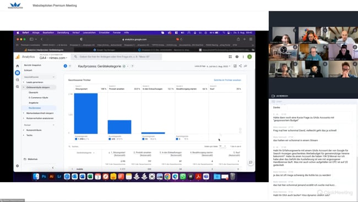Open the Ablage menu
The width and height of the screenshot is (358, 202).
(x=36, y=33)
